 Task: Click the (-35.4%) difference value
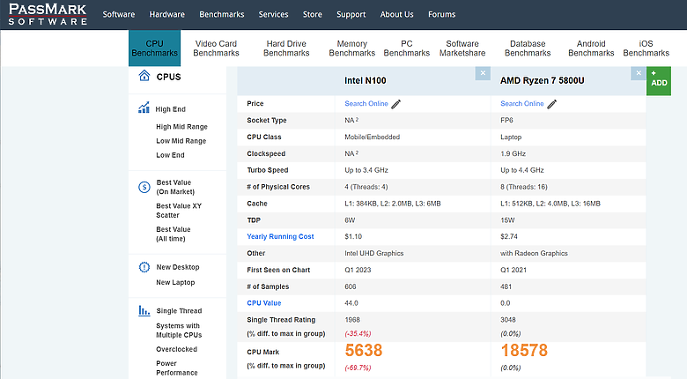(358, 334)
